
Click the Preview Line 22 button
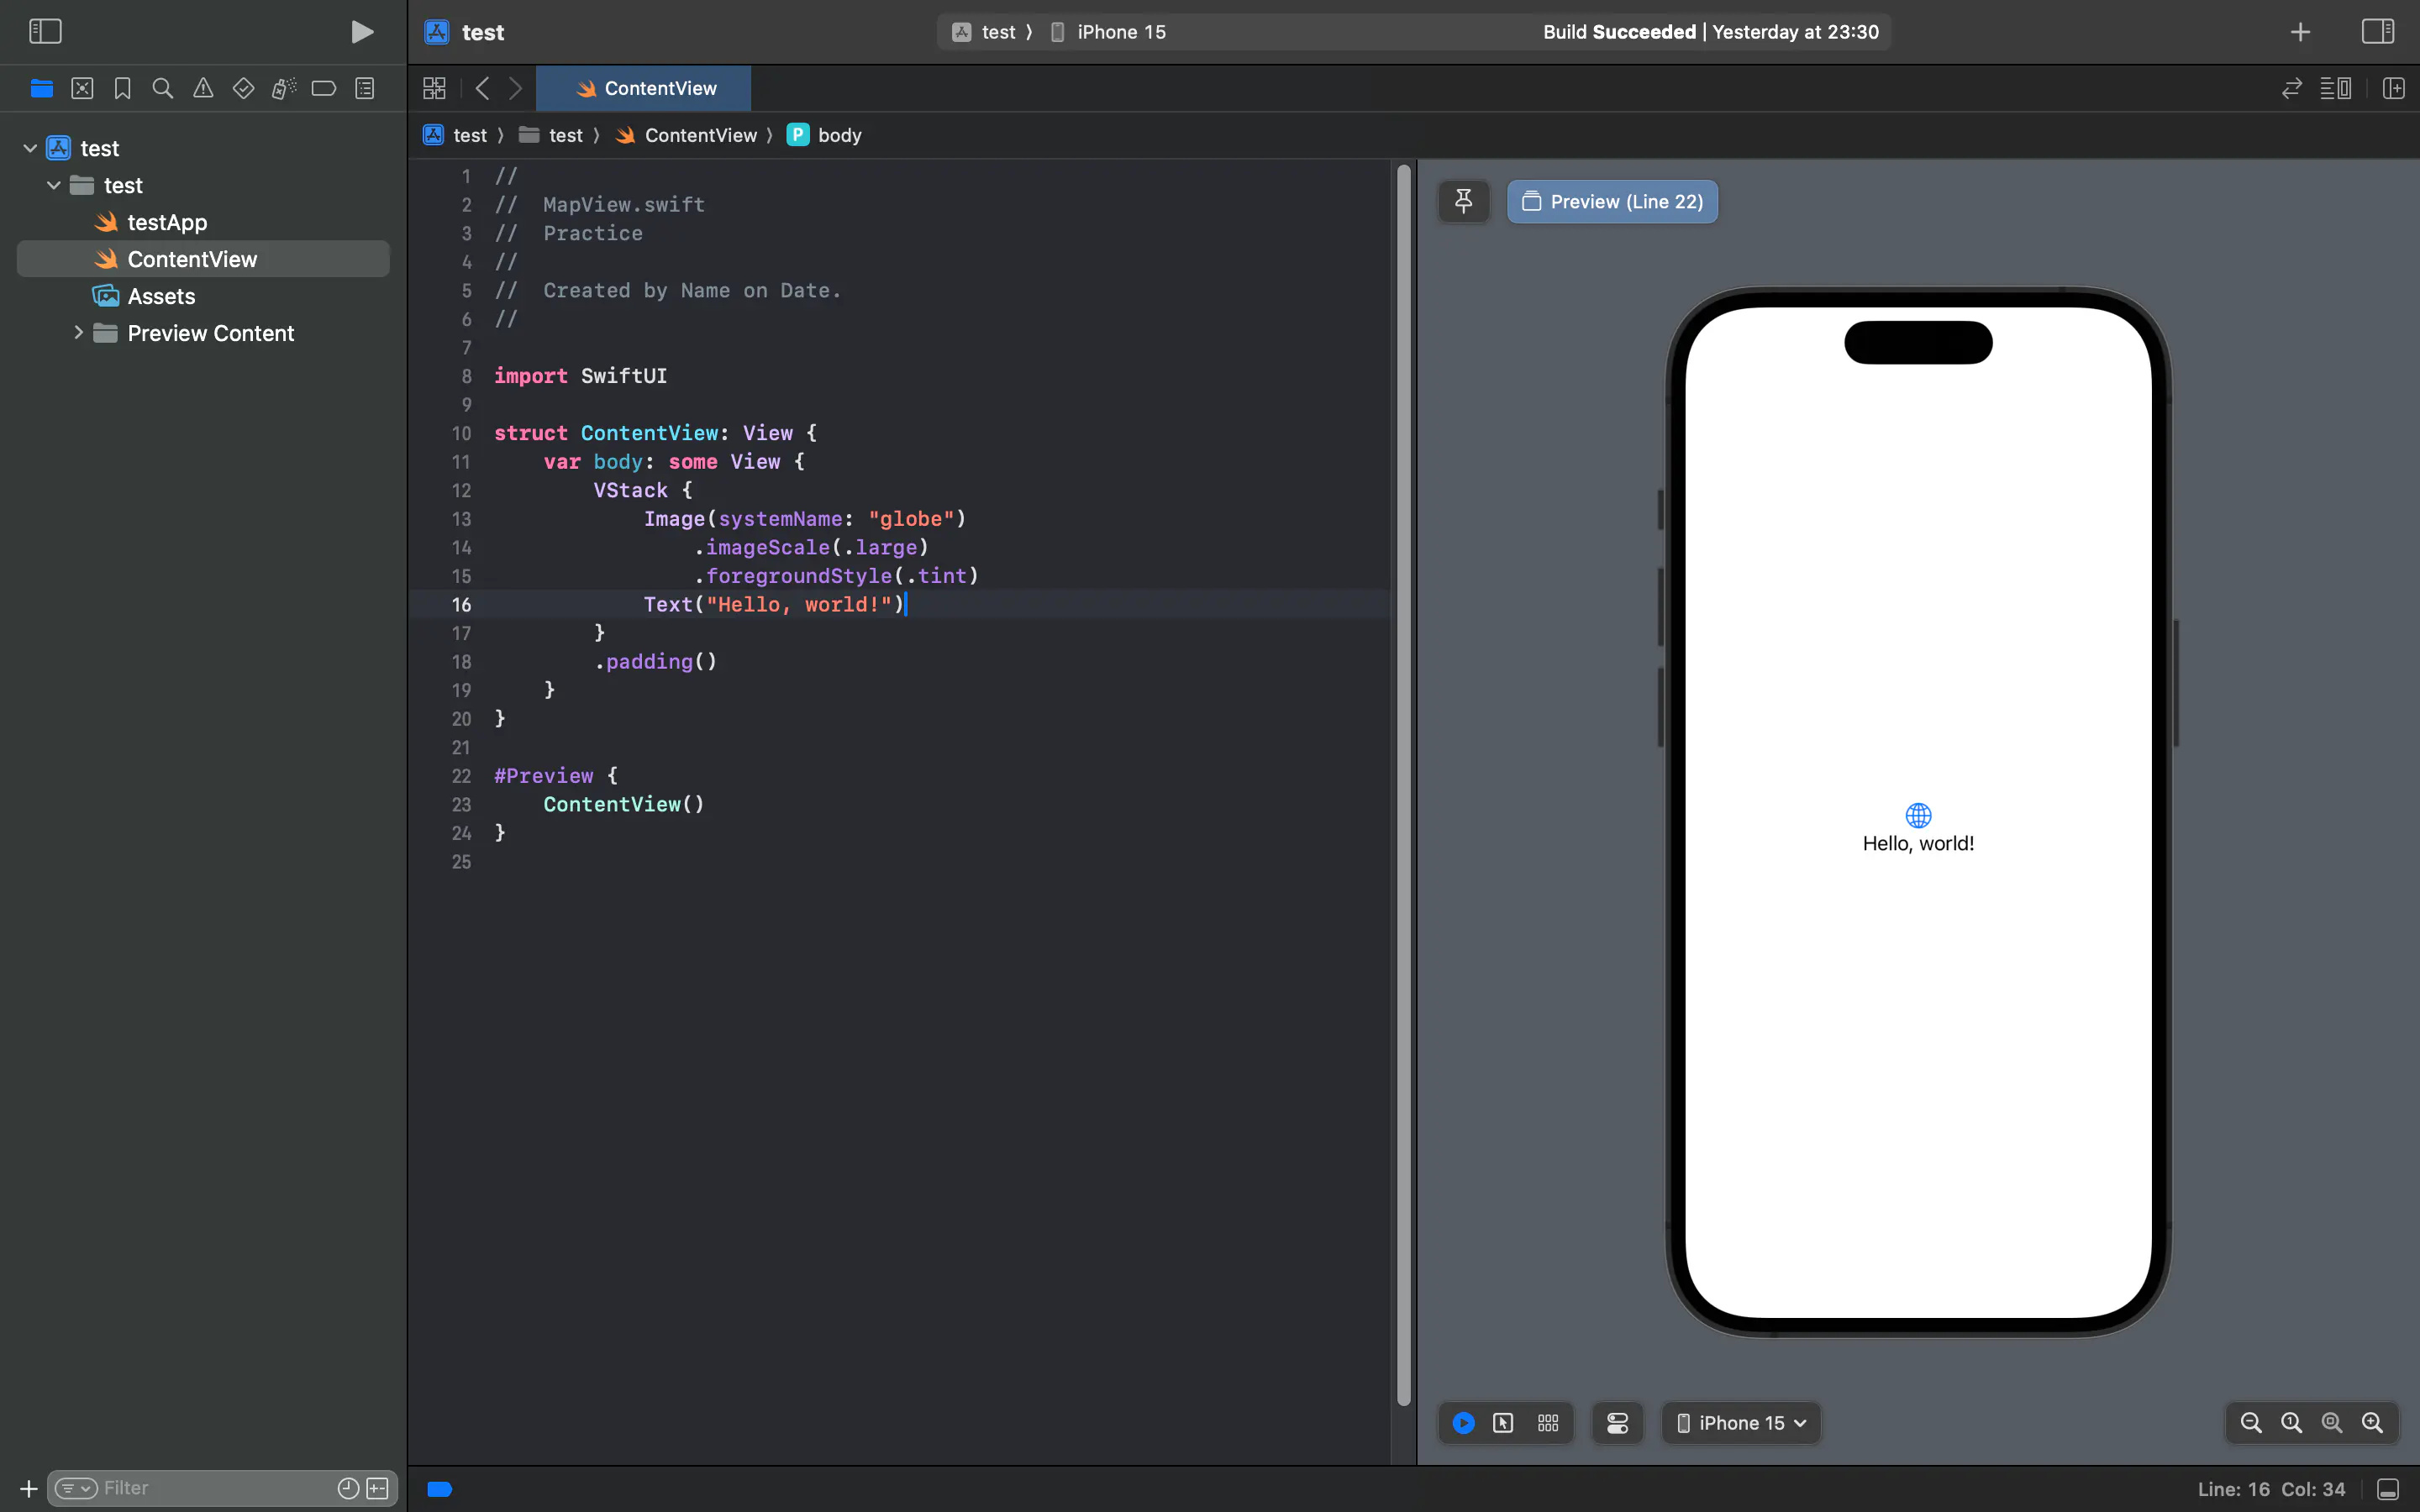point(1610,200)
